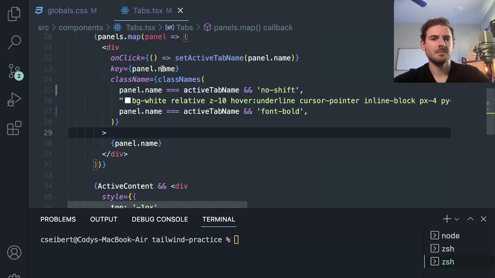Click into the terminal prompt input
This screenshot has height=278, width=495.
click(x=236, y=240)
